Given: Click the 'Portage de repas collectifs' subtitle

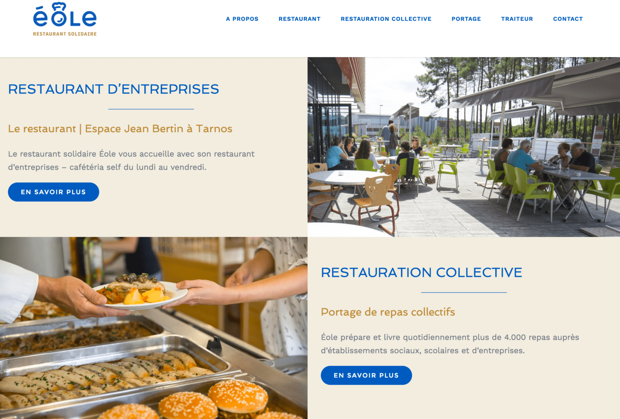Looking at the screenshot, I should tap(388, 312).
